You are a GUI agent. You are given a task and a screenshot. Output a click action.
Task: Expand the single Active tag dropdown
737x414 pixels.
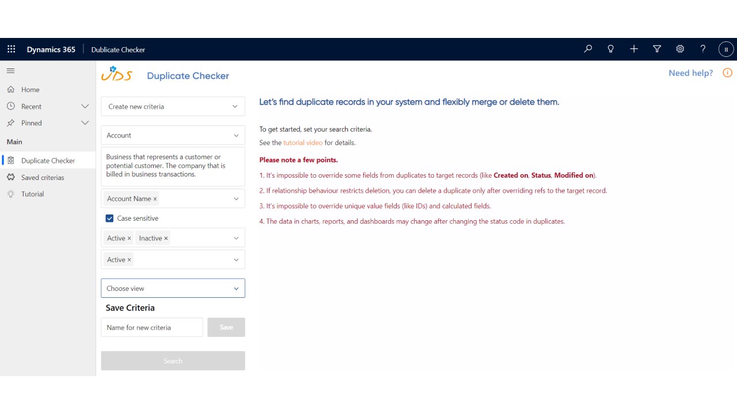pyautogui.click(x=236, y=260)
